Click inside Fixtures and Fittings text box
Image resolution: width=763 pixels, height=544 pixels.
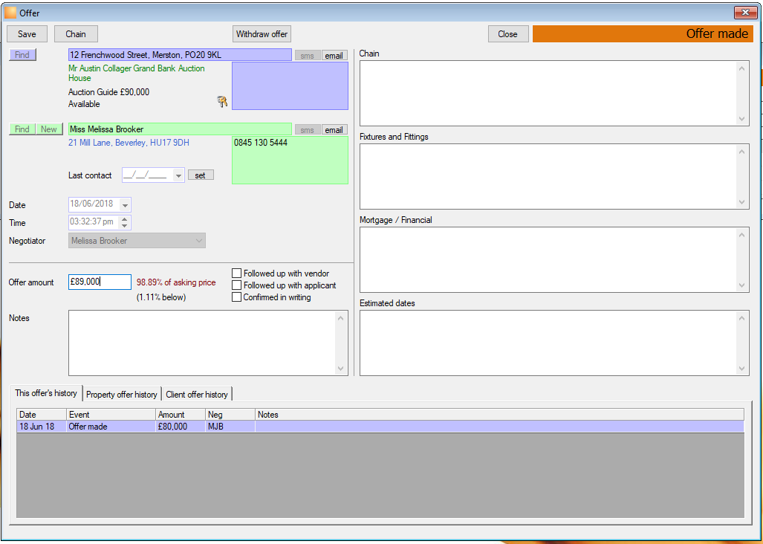pos(548,176)
